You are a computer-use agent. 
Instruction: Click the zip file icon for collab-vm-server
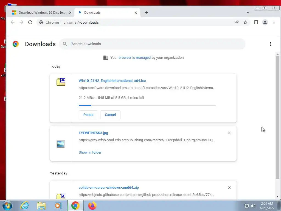click(61, 196)
